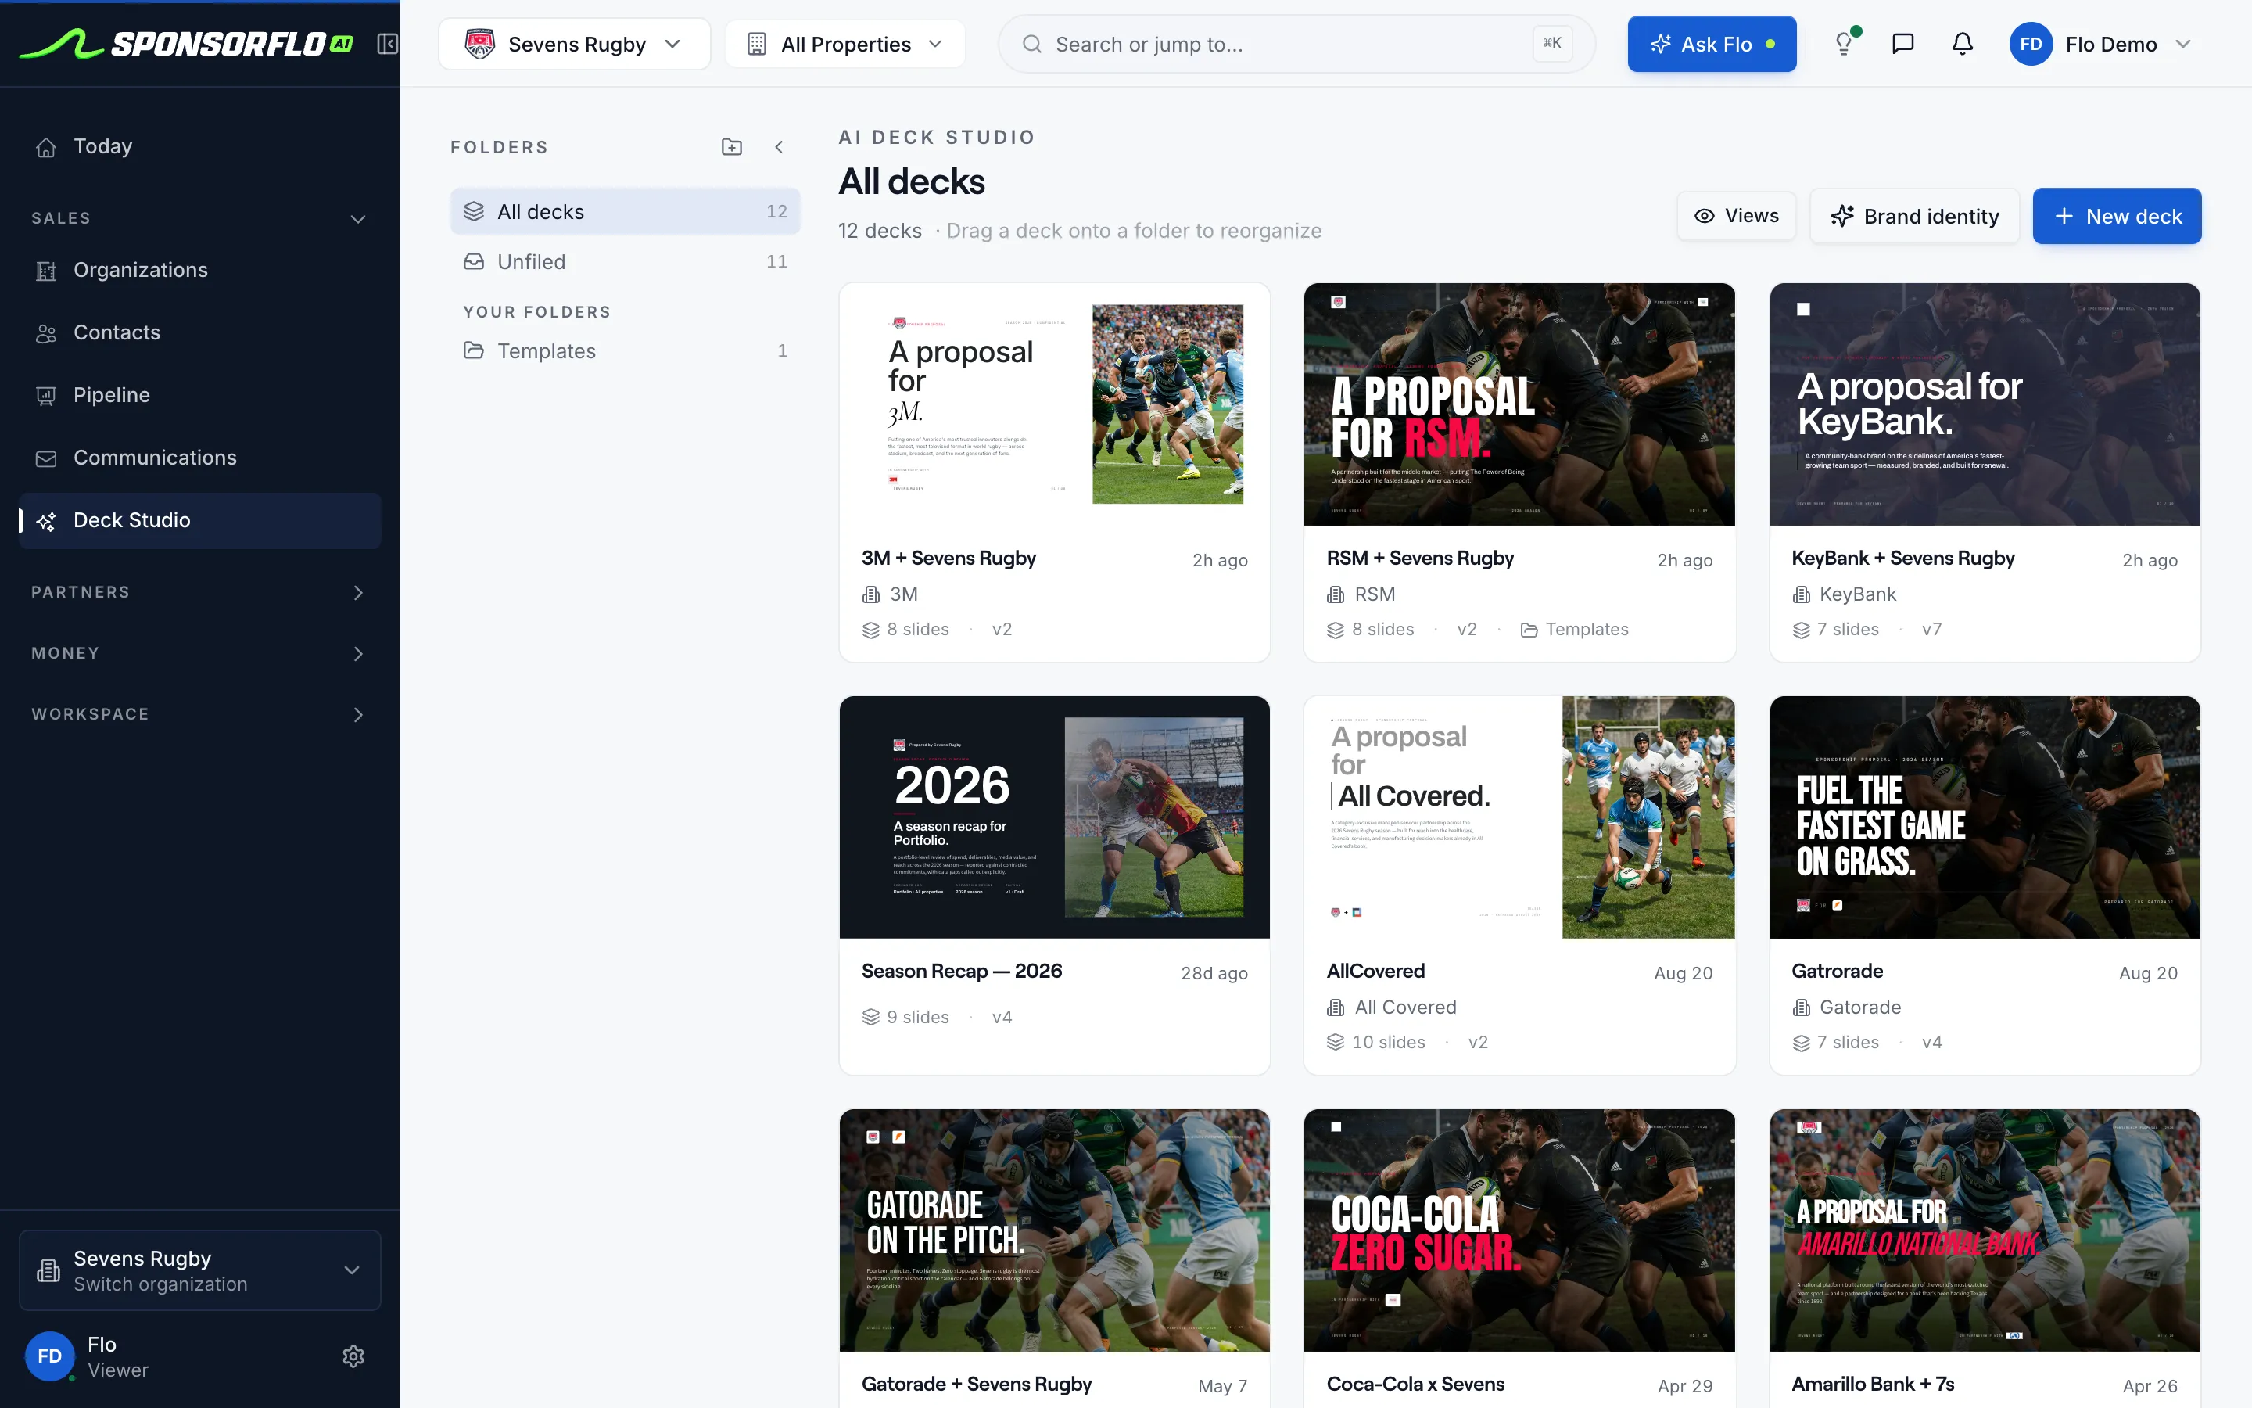The width and height of the screenshot is (2252, 1408).
Task: Click the 'AllCovered' deck title
Action: (x=1375, y=972)
